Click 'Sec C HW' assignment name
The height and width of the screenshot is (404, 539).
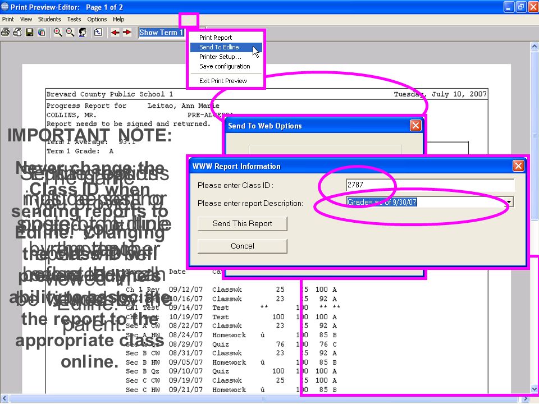[x=143, y=390]
